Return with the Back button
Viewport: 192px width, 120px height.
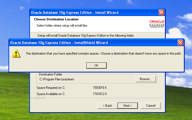[x=108, y=106]
